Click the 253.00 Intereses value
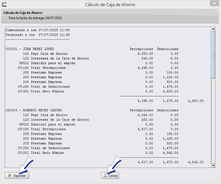 click(147, 120)
